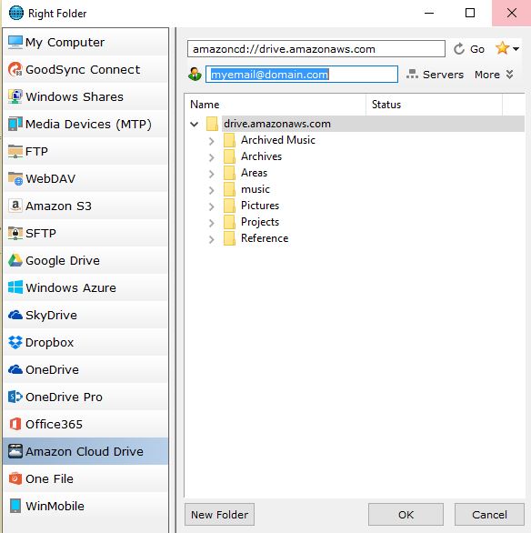Choose the SkyDrive cloud icon
The width and height of the screenshot is (531, 533).
pyautogui.click(x=15, y=315)
